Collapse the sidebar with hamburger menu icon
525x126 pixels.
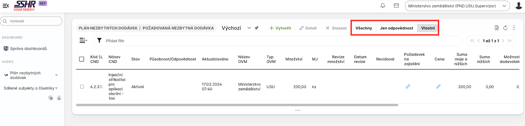pos(6,6)
